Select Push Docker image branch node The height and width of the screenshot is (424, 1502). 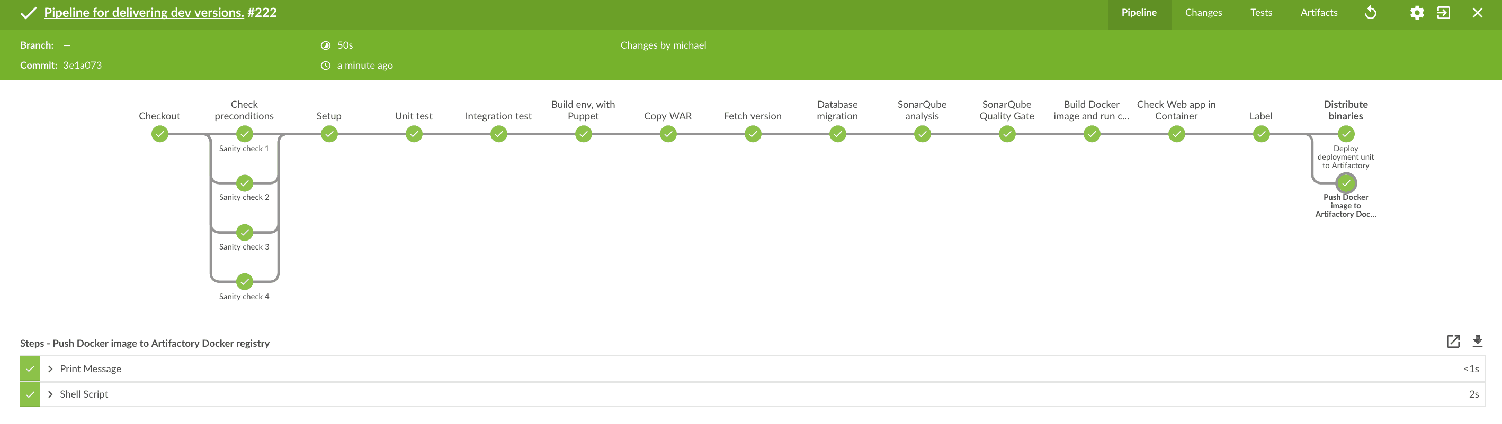pos(1346,183)
